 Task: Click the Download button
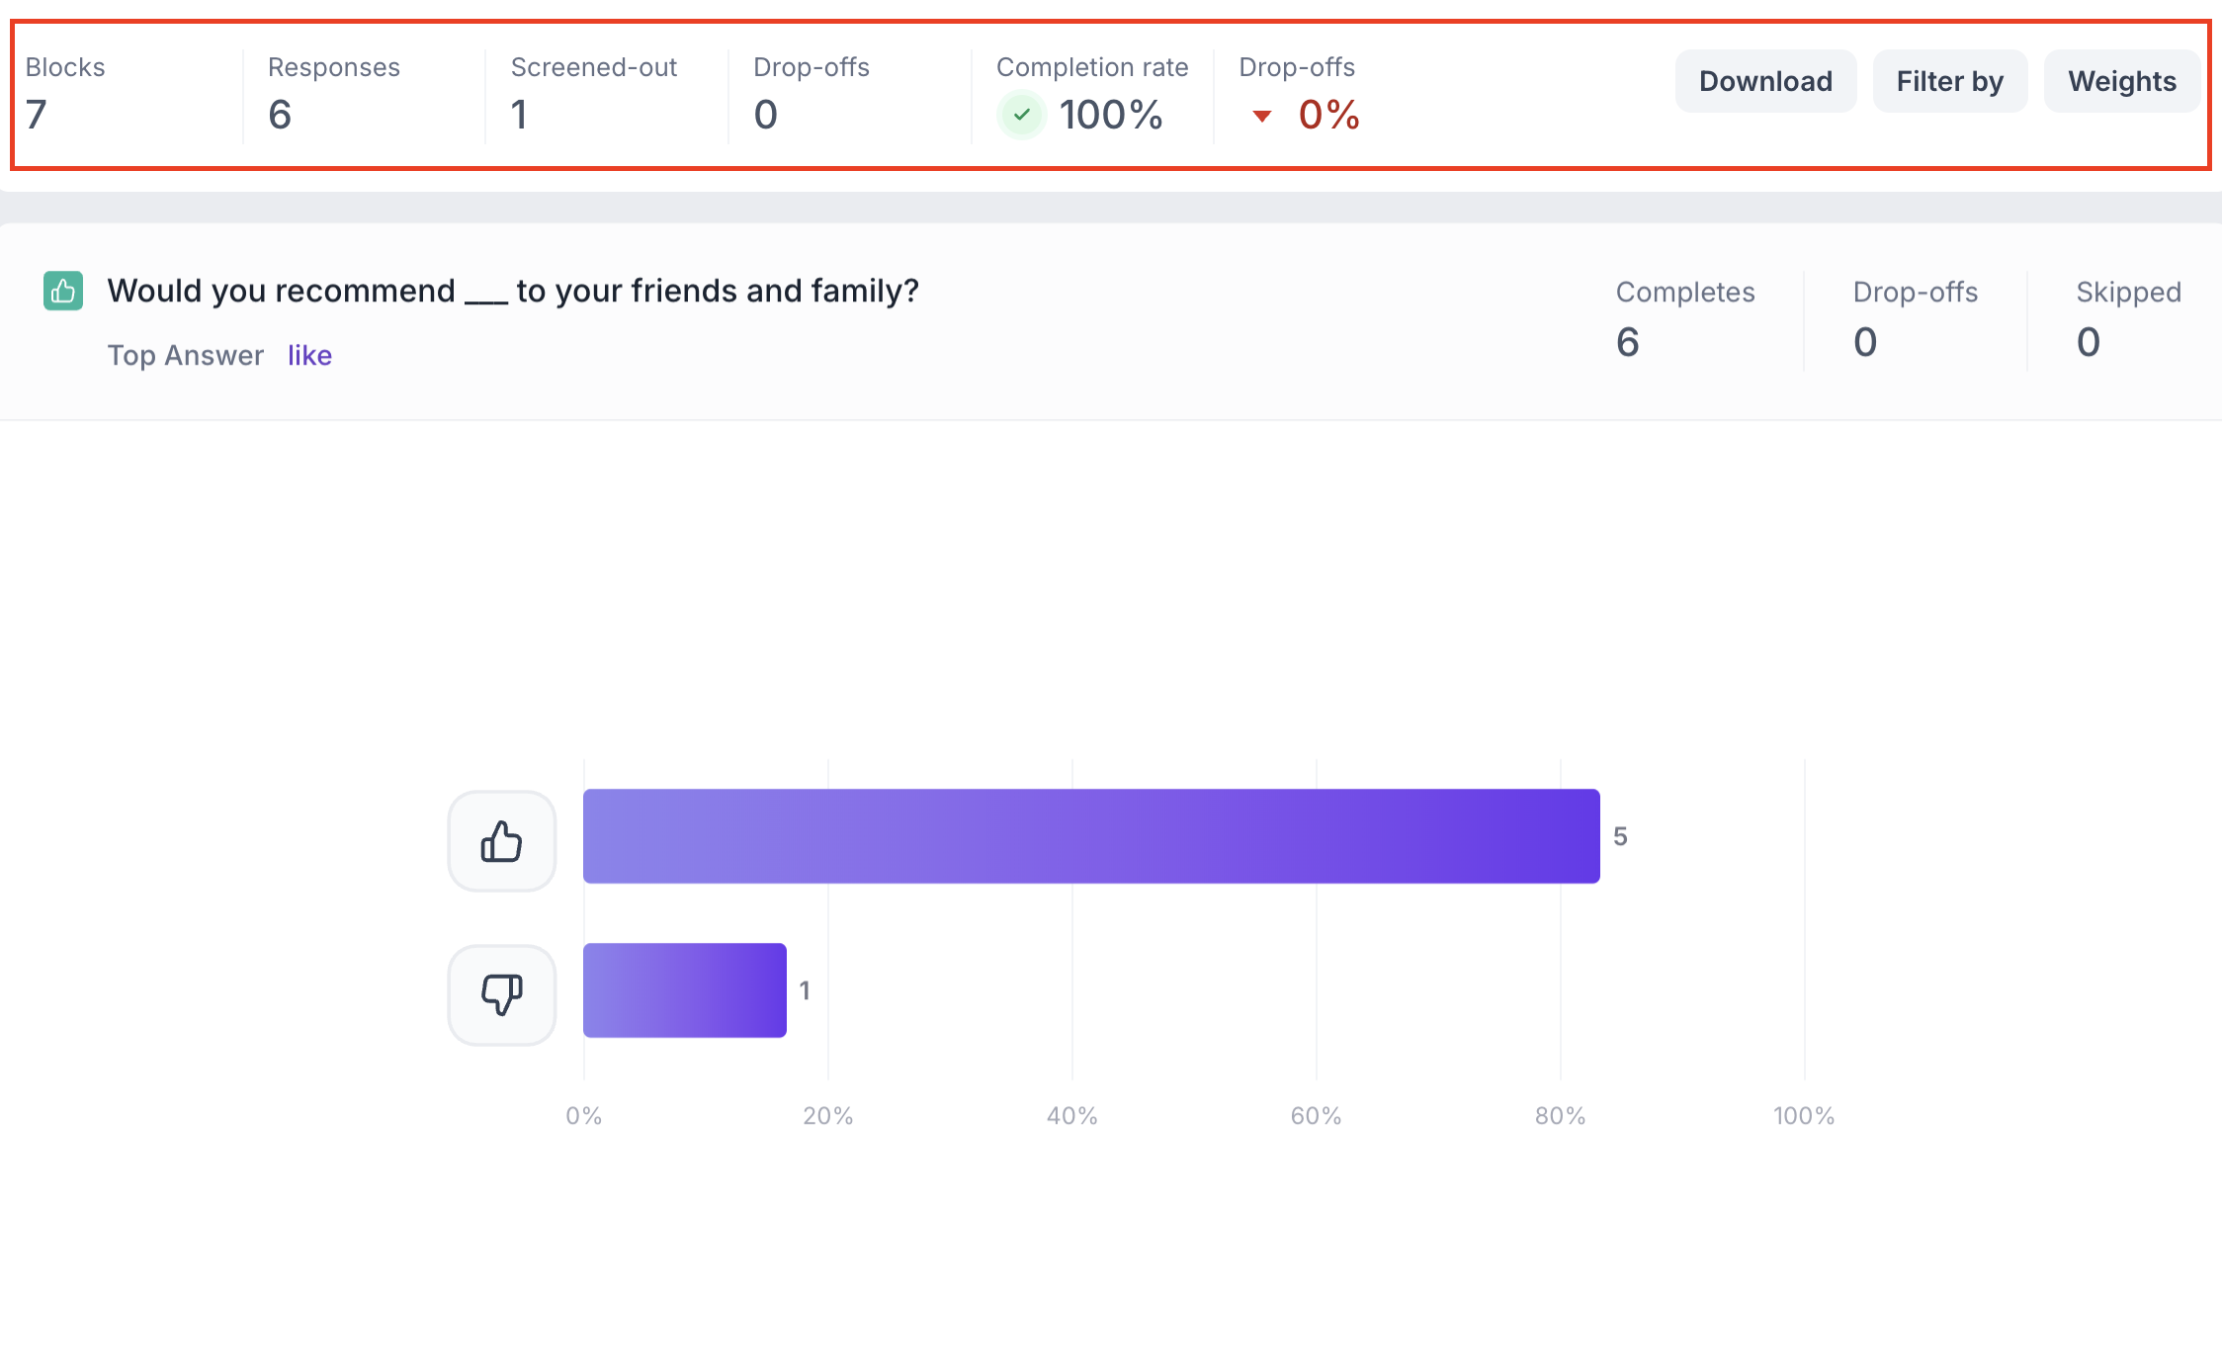click(x=1764, y=81)
